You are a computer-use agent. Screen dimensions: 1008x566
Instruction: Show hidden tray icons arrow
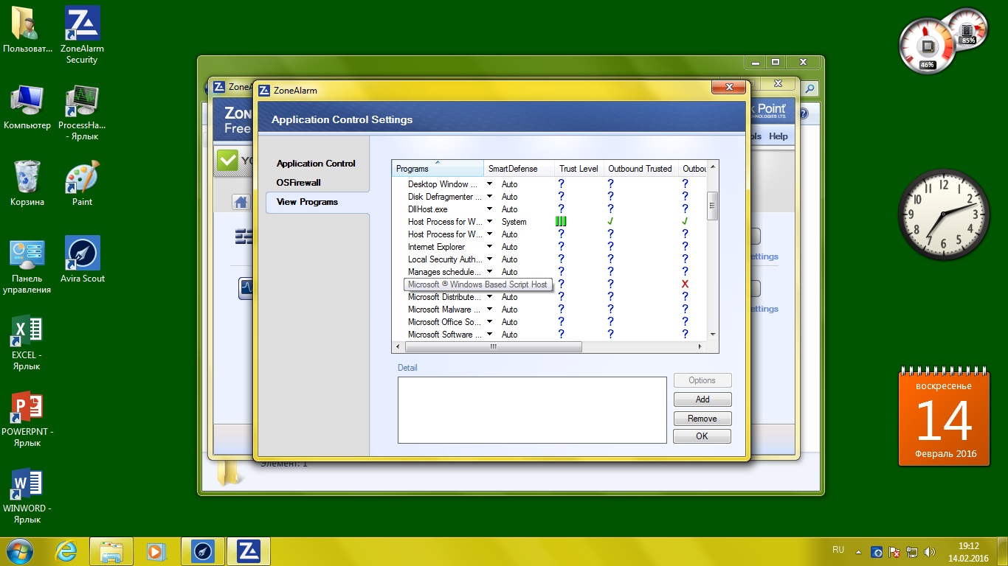858,551
